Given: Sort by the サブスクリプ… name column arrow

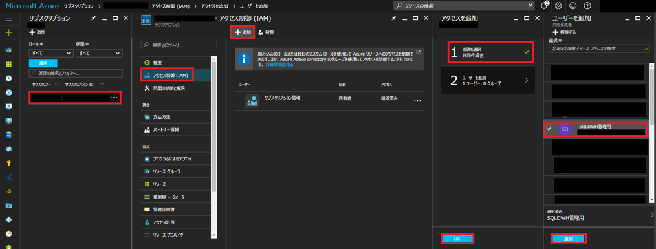Looking at the screenshot, I should (x=56, y=85).
